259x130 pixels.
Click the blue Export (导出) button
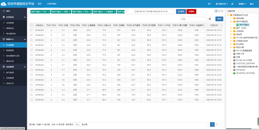[x=219, y=19]
